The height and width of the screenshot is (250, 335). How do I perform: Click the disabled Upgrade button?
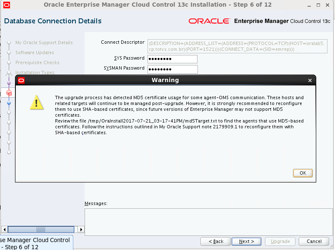[x=280, y=241]
